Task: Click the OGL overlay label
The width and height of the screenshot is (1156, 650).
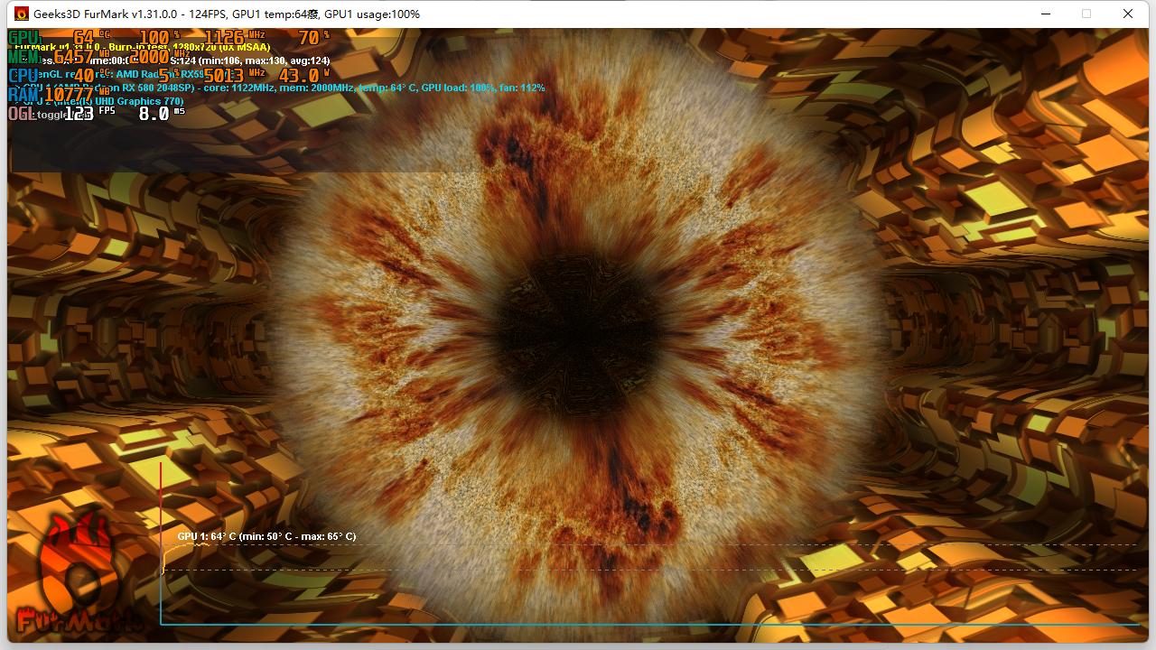Action: 23,114
